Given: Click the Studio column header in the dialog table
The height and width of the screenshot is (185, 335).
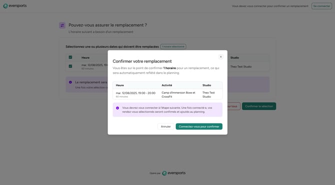Looking at the screenshot, I should pyautogui.click(x=206, y=85).
